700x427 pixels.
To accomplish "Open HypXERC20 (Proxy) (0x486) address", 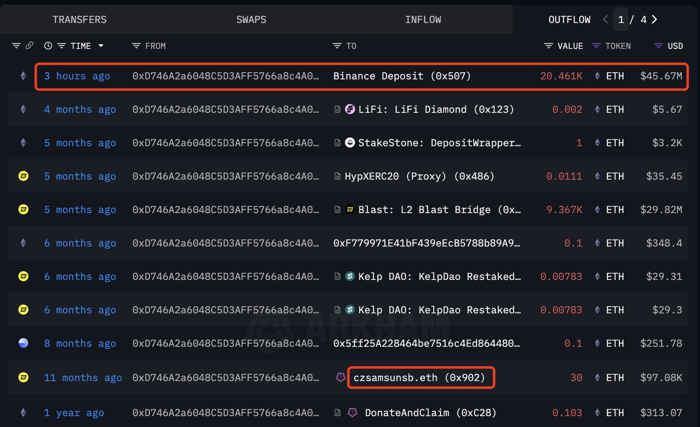I will pyautogui.click(x=419, y=176).
